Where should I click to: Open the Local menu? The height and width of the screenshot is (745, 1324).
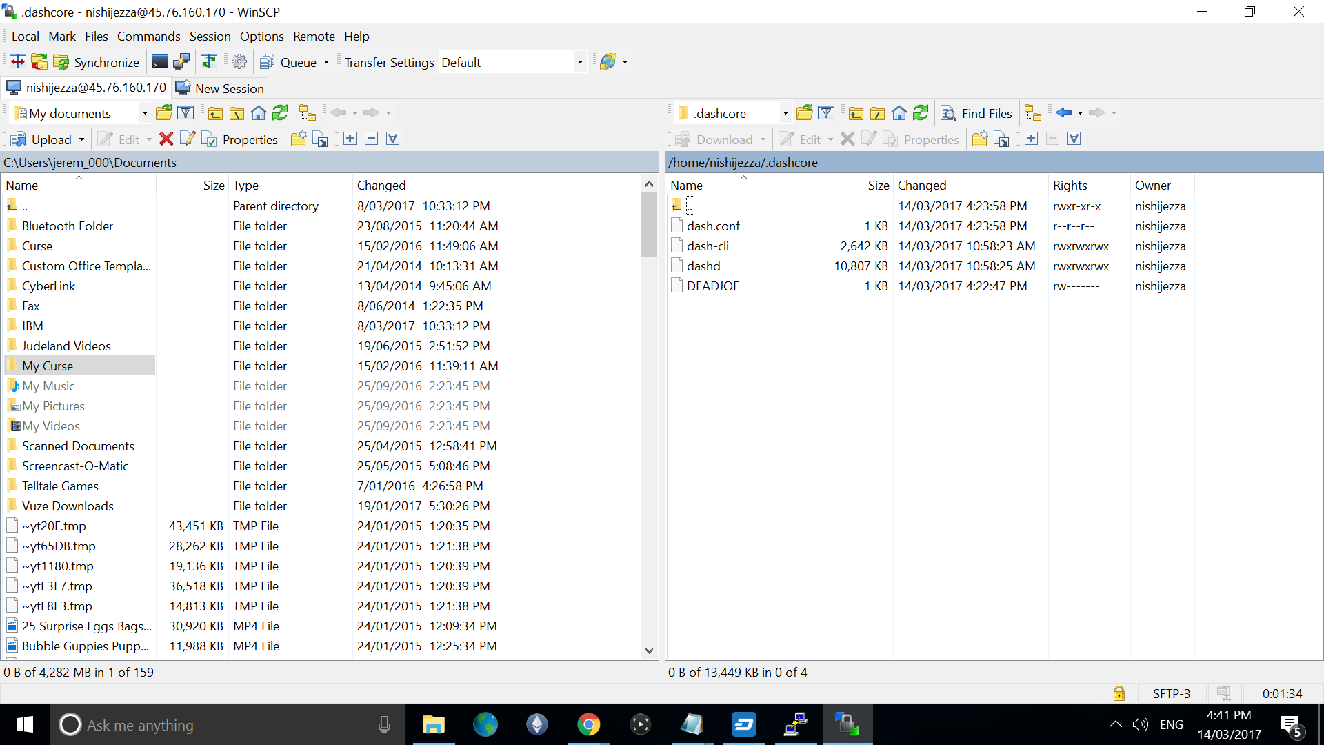tap(26, 37)
